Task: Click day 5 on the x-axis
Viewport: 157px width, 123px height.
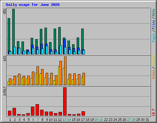Action: coord(29,120)
